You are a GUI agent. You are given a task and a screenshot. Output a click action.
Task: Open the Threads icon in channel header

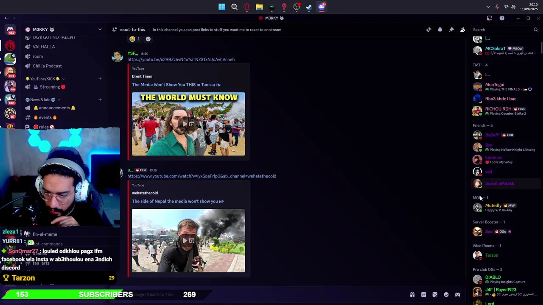428,30
